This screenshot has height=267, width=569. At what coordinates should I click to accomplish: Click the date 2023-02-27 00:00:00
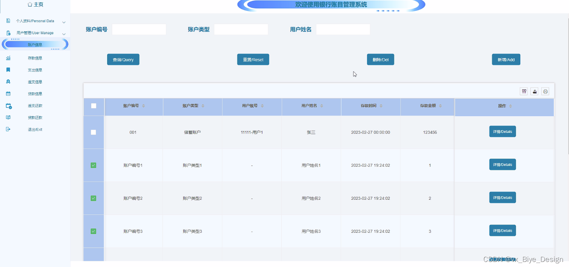371,133
